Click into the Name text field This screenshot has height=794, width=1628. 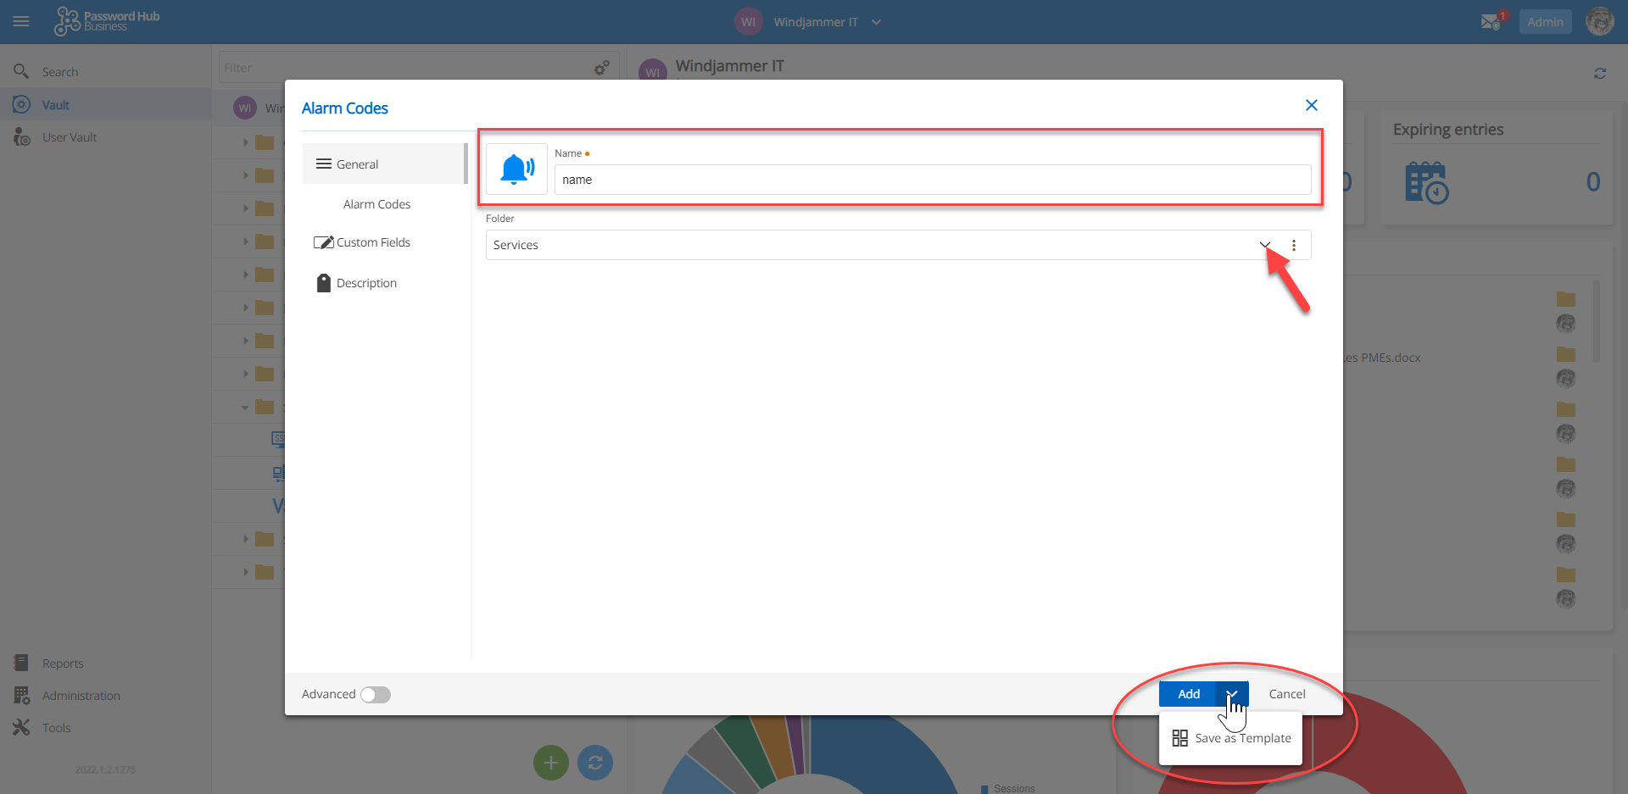coord(931,180)
